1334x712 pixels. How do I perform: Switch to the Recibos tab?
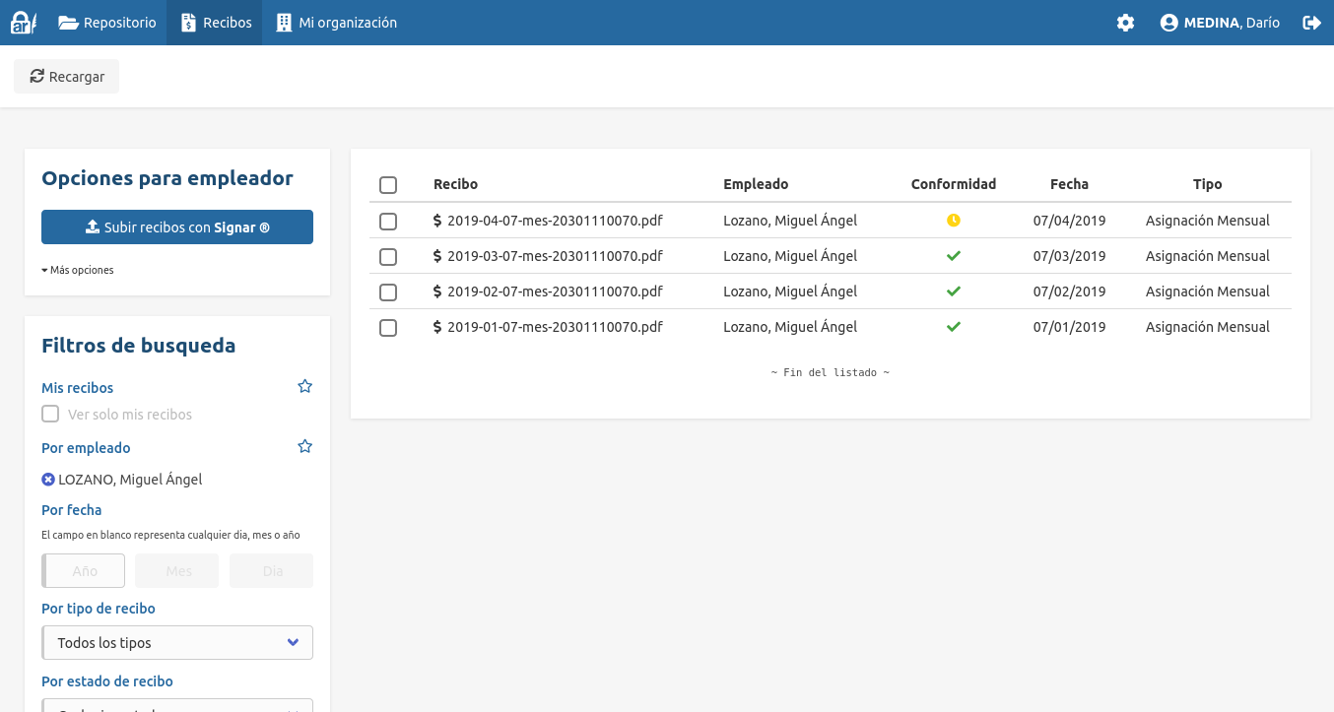click(215, 23)
